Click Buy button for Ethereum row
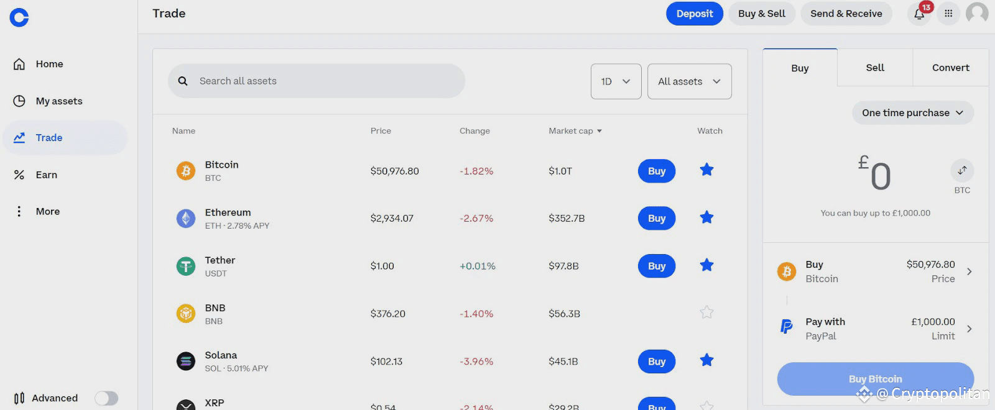 657,218
